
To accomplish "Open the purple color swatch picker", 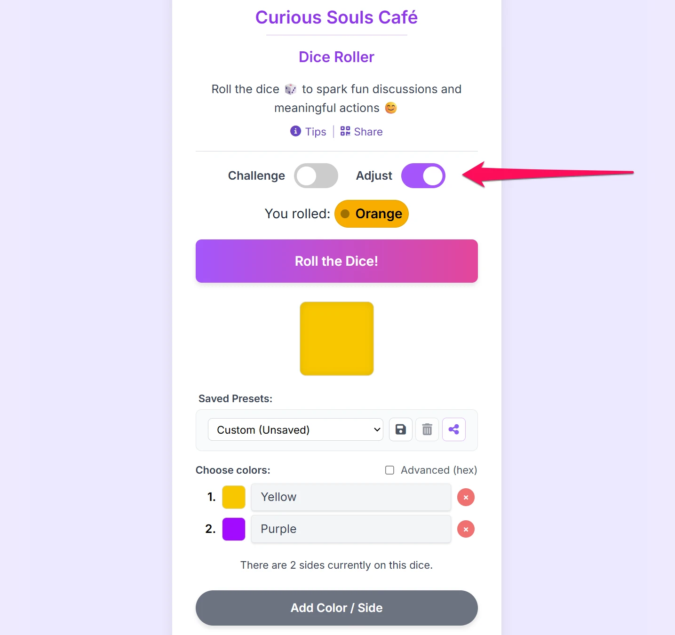I will click(x=234, y=529).
